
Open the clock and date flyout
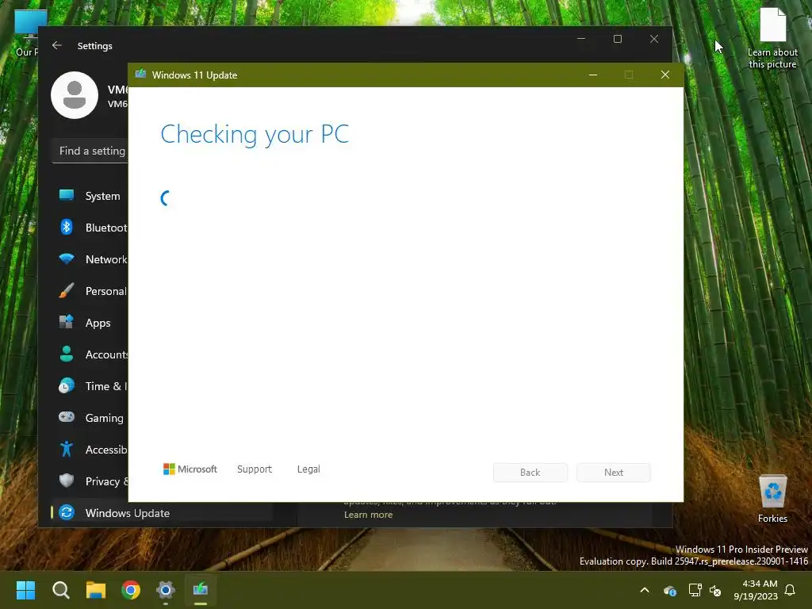point(756,590)
